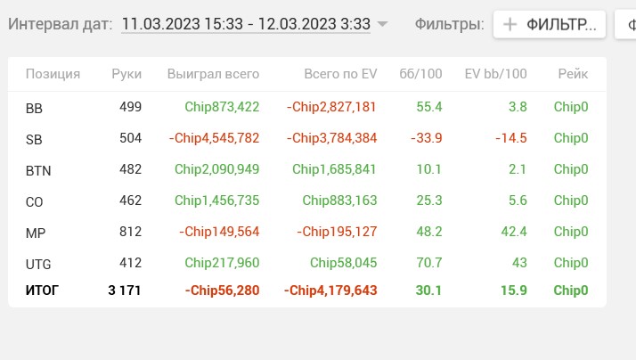
Task: Select the CO position row
Action: [x=307, y=200]
